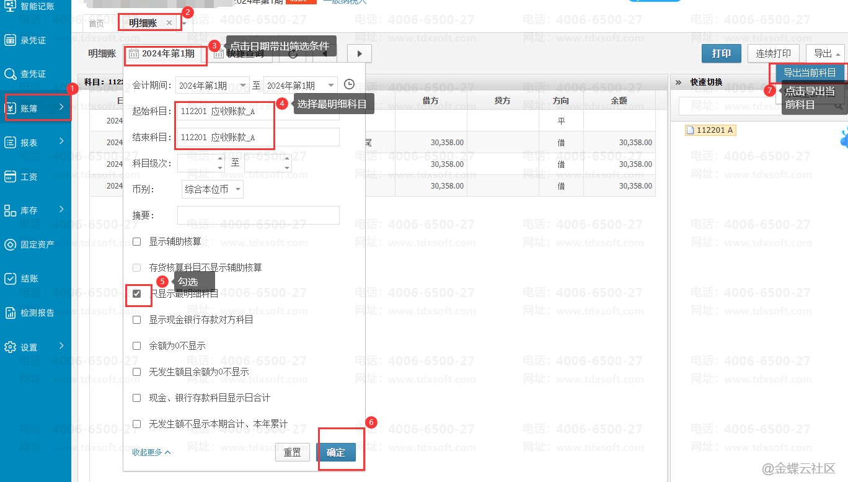848x482 pixels.
Task: Tick the 余额为0不显示 checkbox
Action: click(x=137, y=346)
